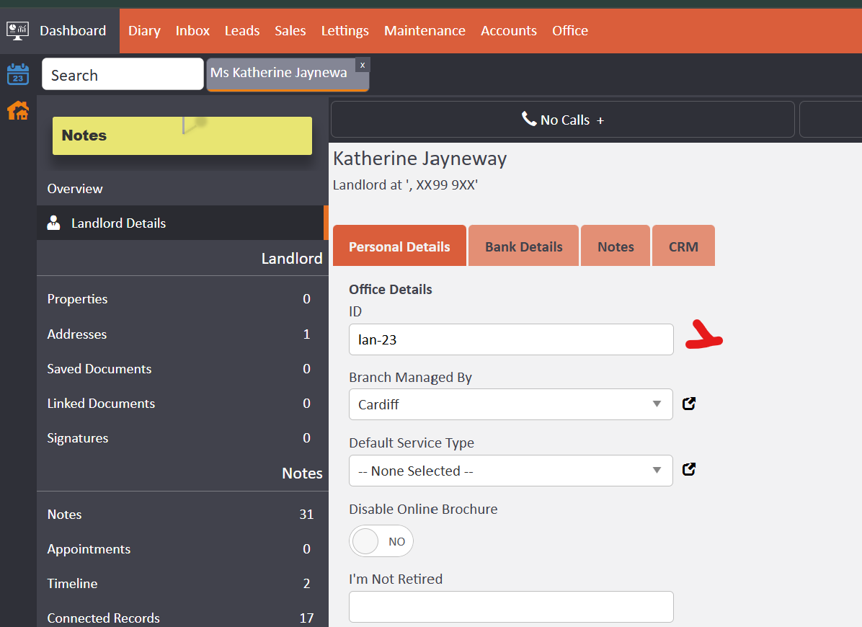Toggle Disable Online Brochure switch

(x=381, y=541)
